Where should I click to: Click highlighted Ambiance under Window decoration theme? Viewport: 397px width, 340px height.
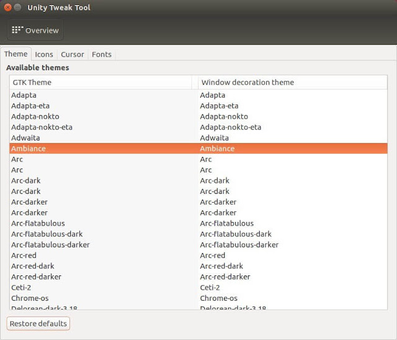point(217,149)
